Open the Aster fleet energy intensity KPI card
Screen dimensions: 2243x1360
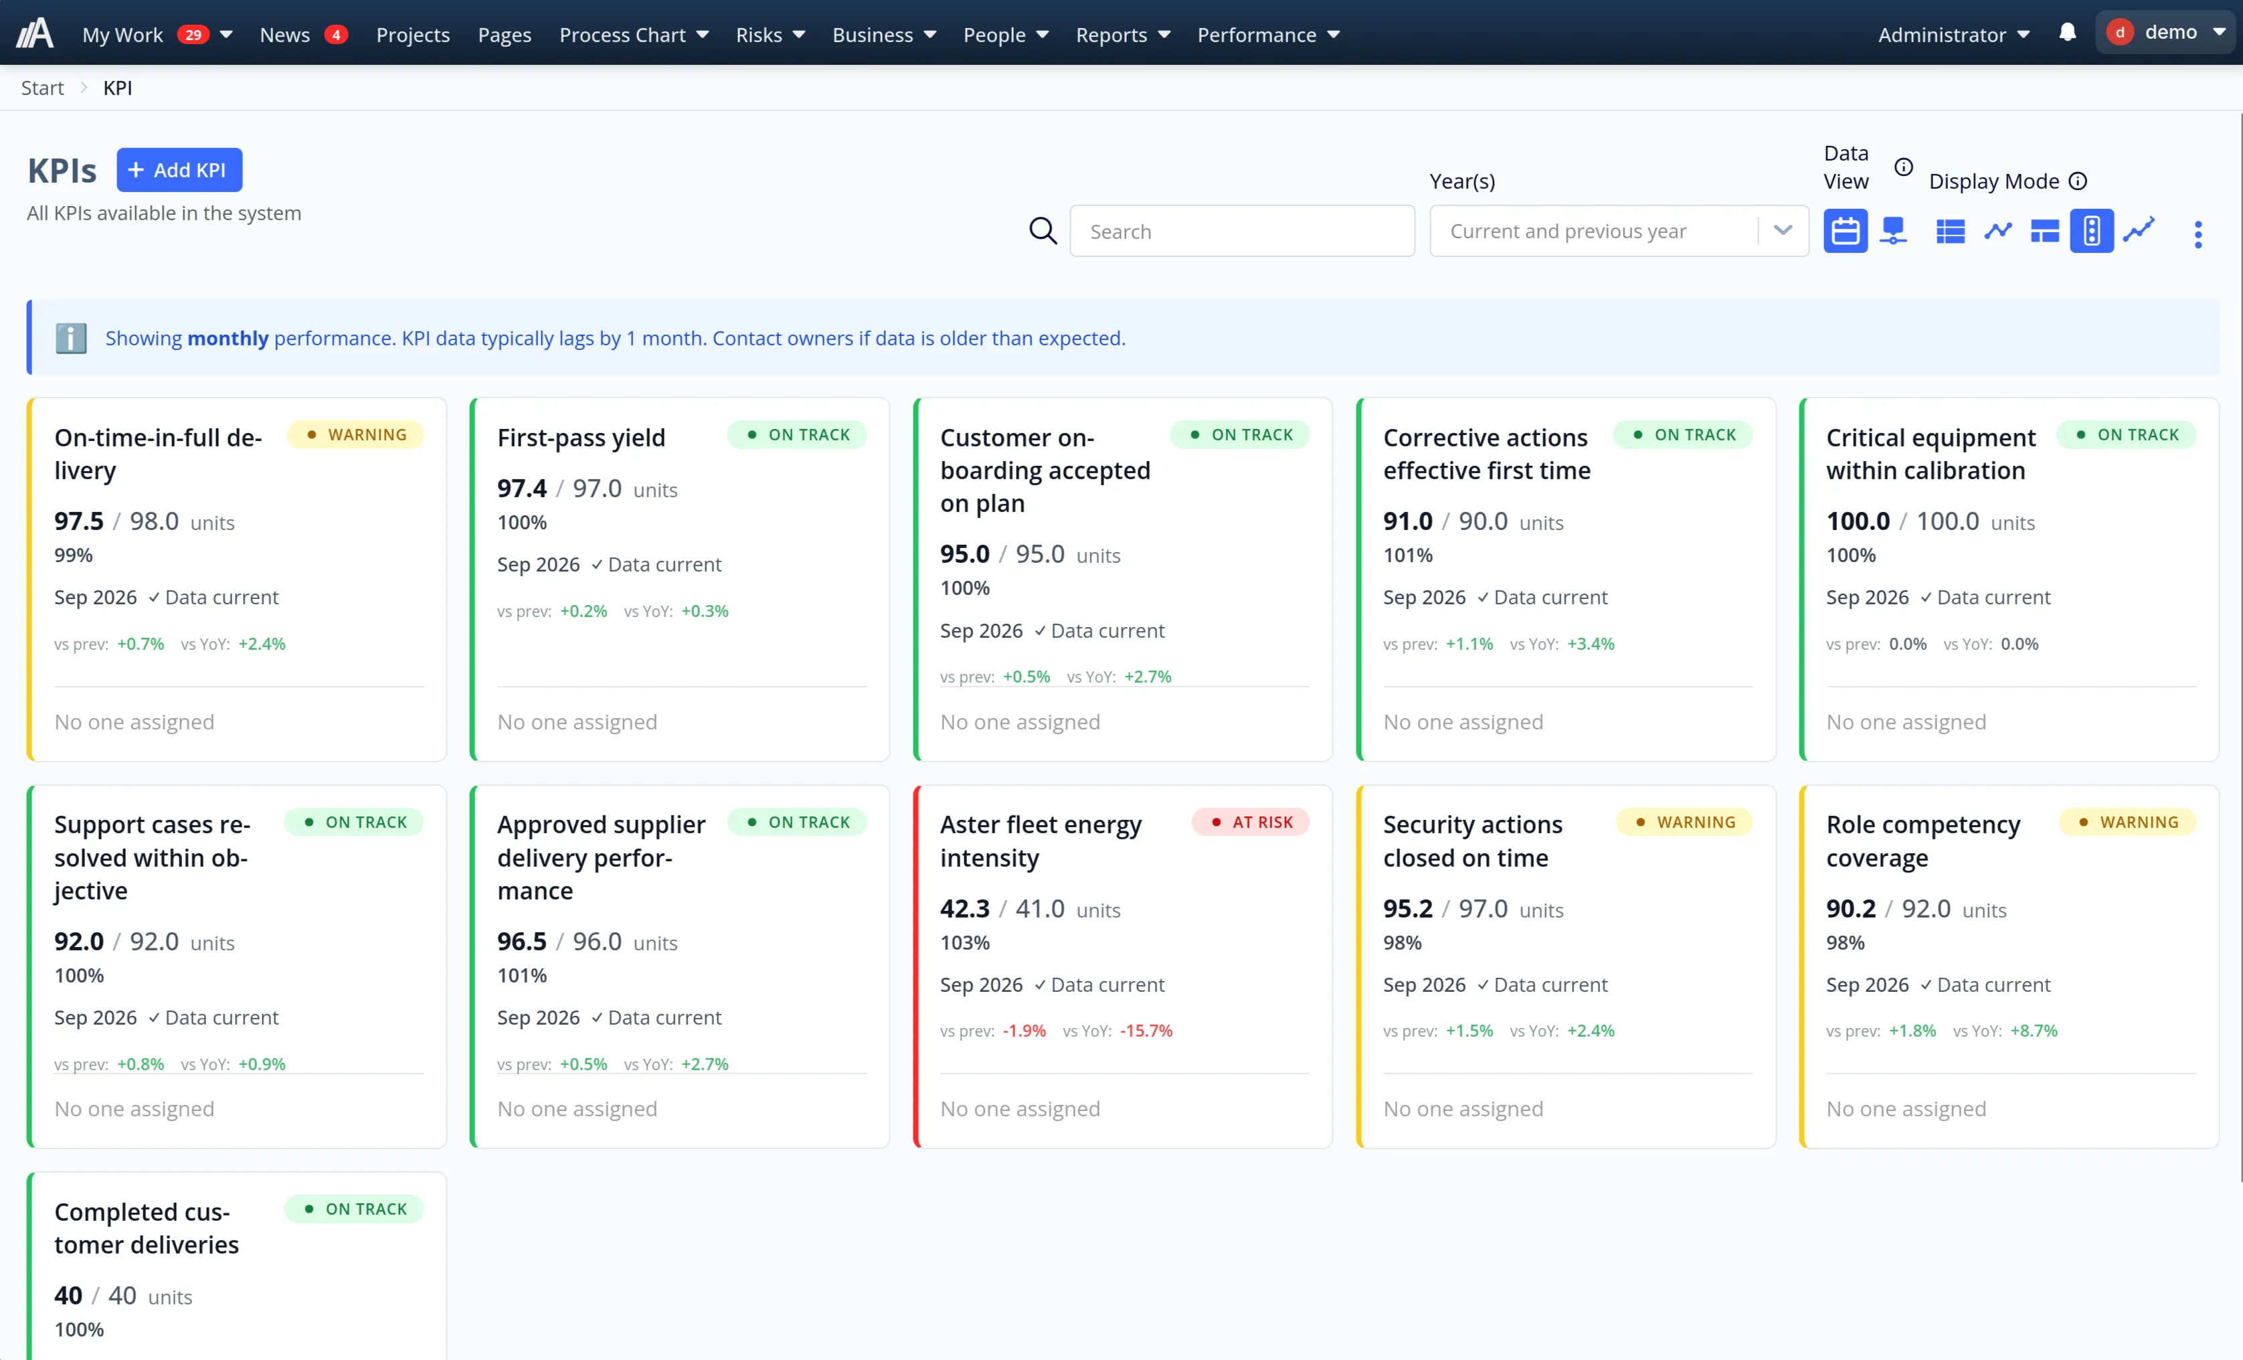[1122, 966]
